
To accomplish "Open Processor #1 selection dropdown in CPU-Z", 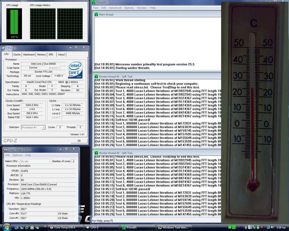I will pyautogui.click(x=33, y=127).
